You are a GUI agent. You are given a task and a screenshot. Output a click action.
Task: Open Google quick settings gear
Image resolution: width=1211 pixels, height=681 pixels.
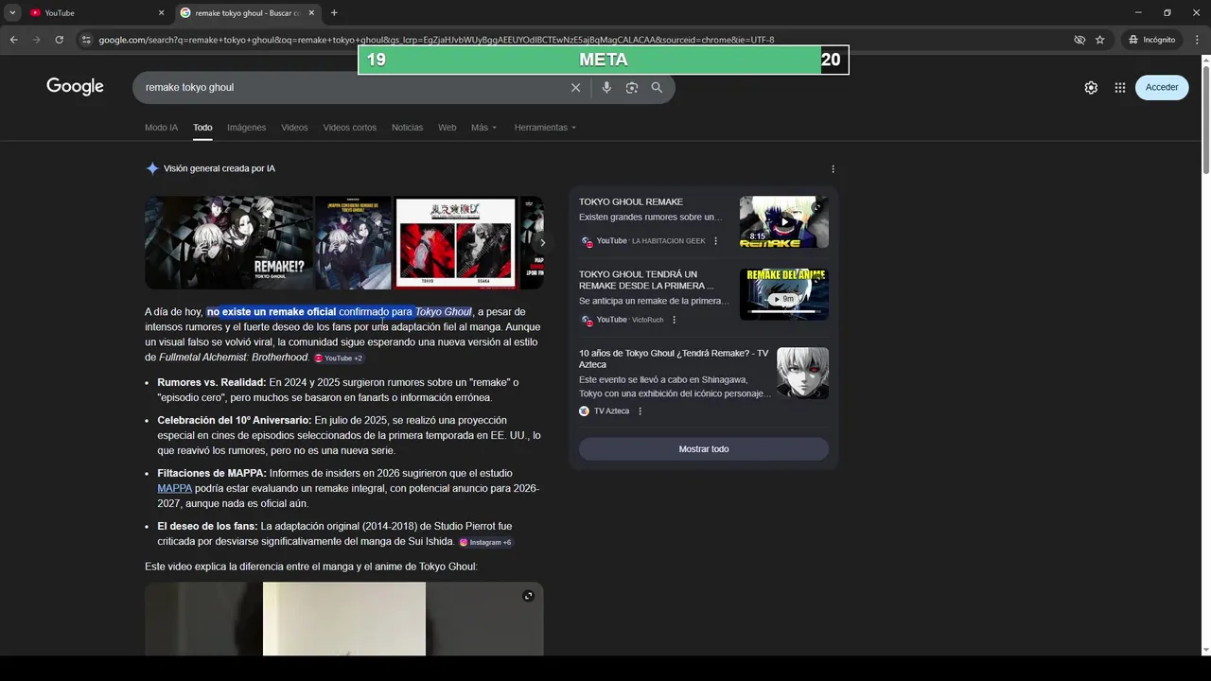tap(1091, 87)
